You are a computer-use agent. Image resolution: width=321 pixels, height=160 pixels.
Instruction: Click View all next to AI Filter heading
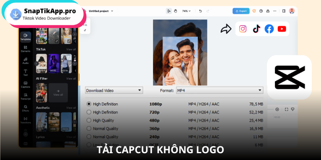pyautogui.click(x=71, y=78)
